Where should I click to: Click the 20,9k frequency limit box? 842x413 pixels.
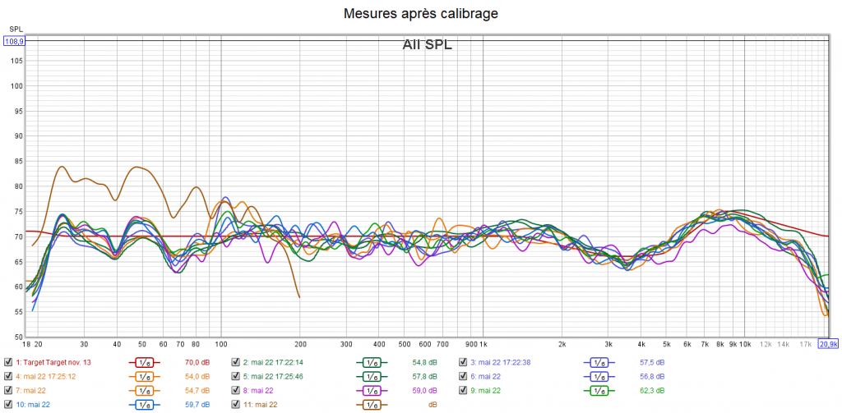click(829, 343)
